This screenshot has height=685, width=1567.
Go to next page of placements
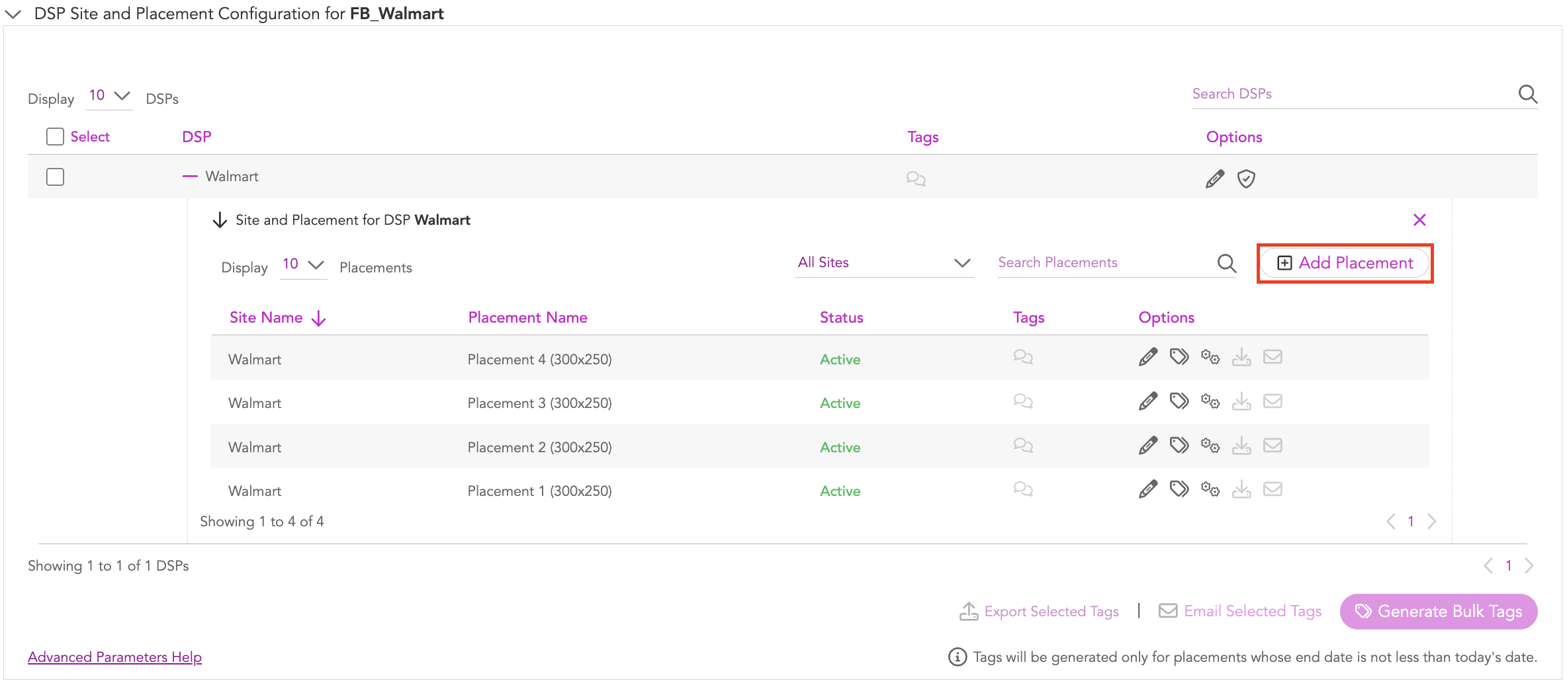[x=1432, y=522]
